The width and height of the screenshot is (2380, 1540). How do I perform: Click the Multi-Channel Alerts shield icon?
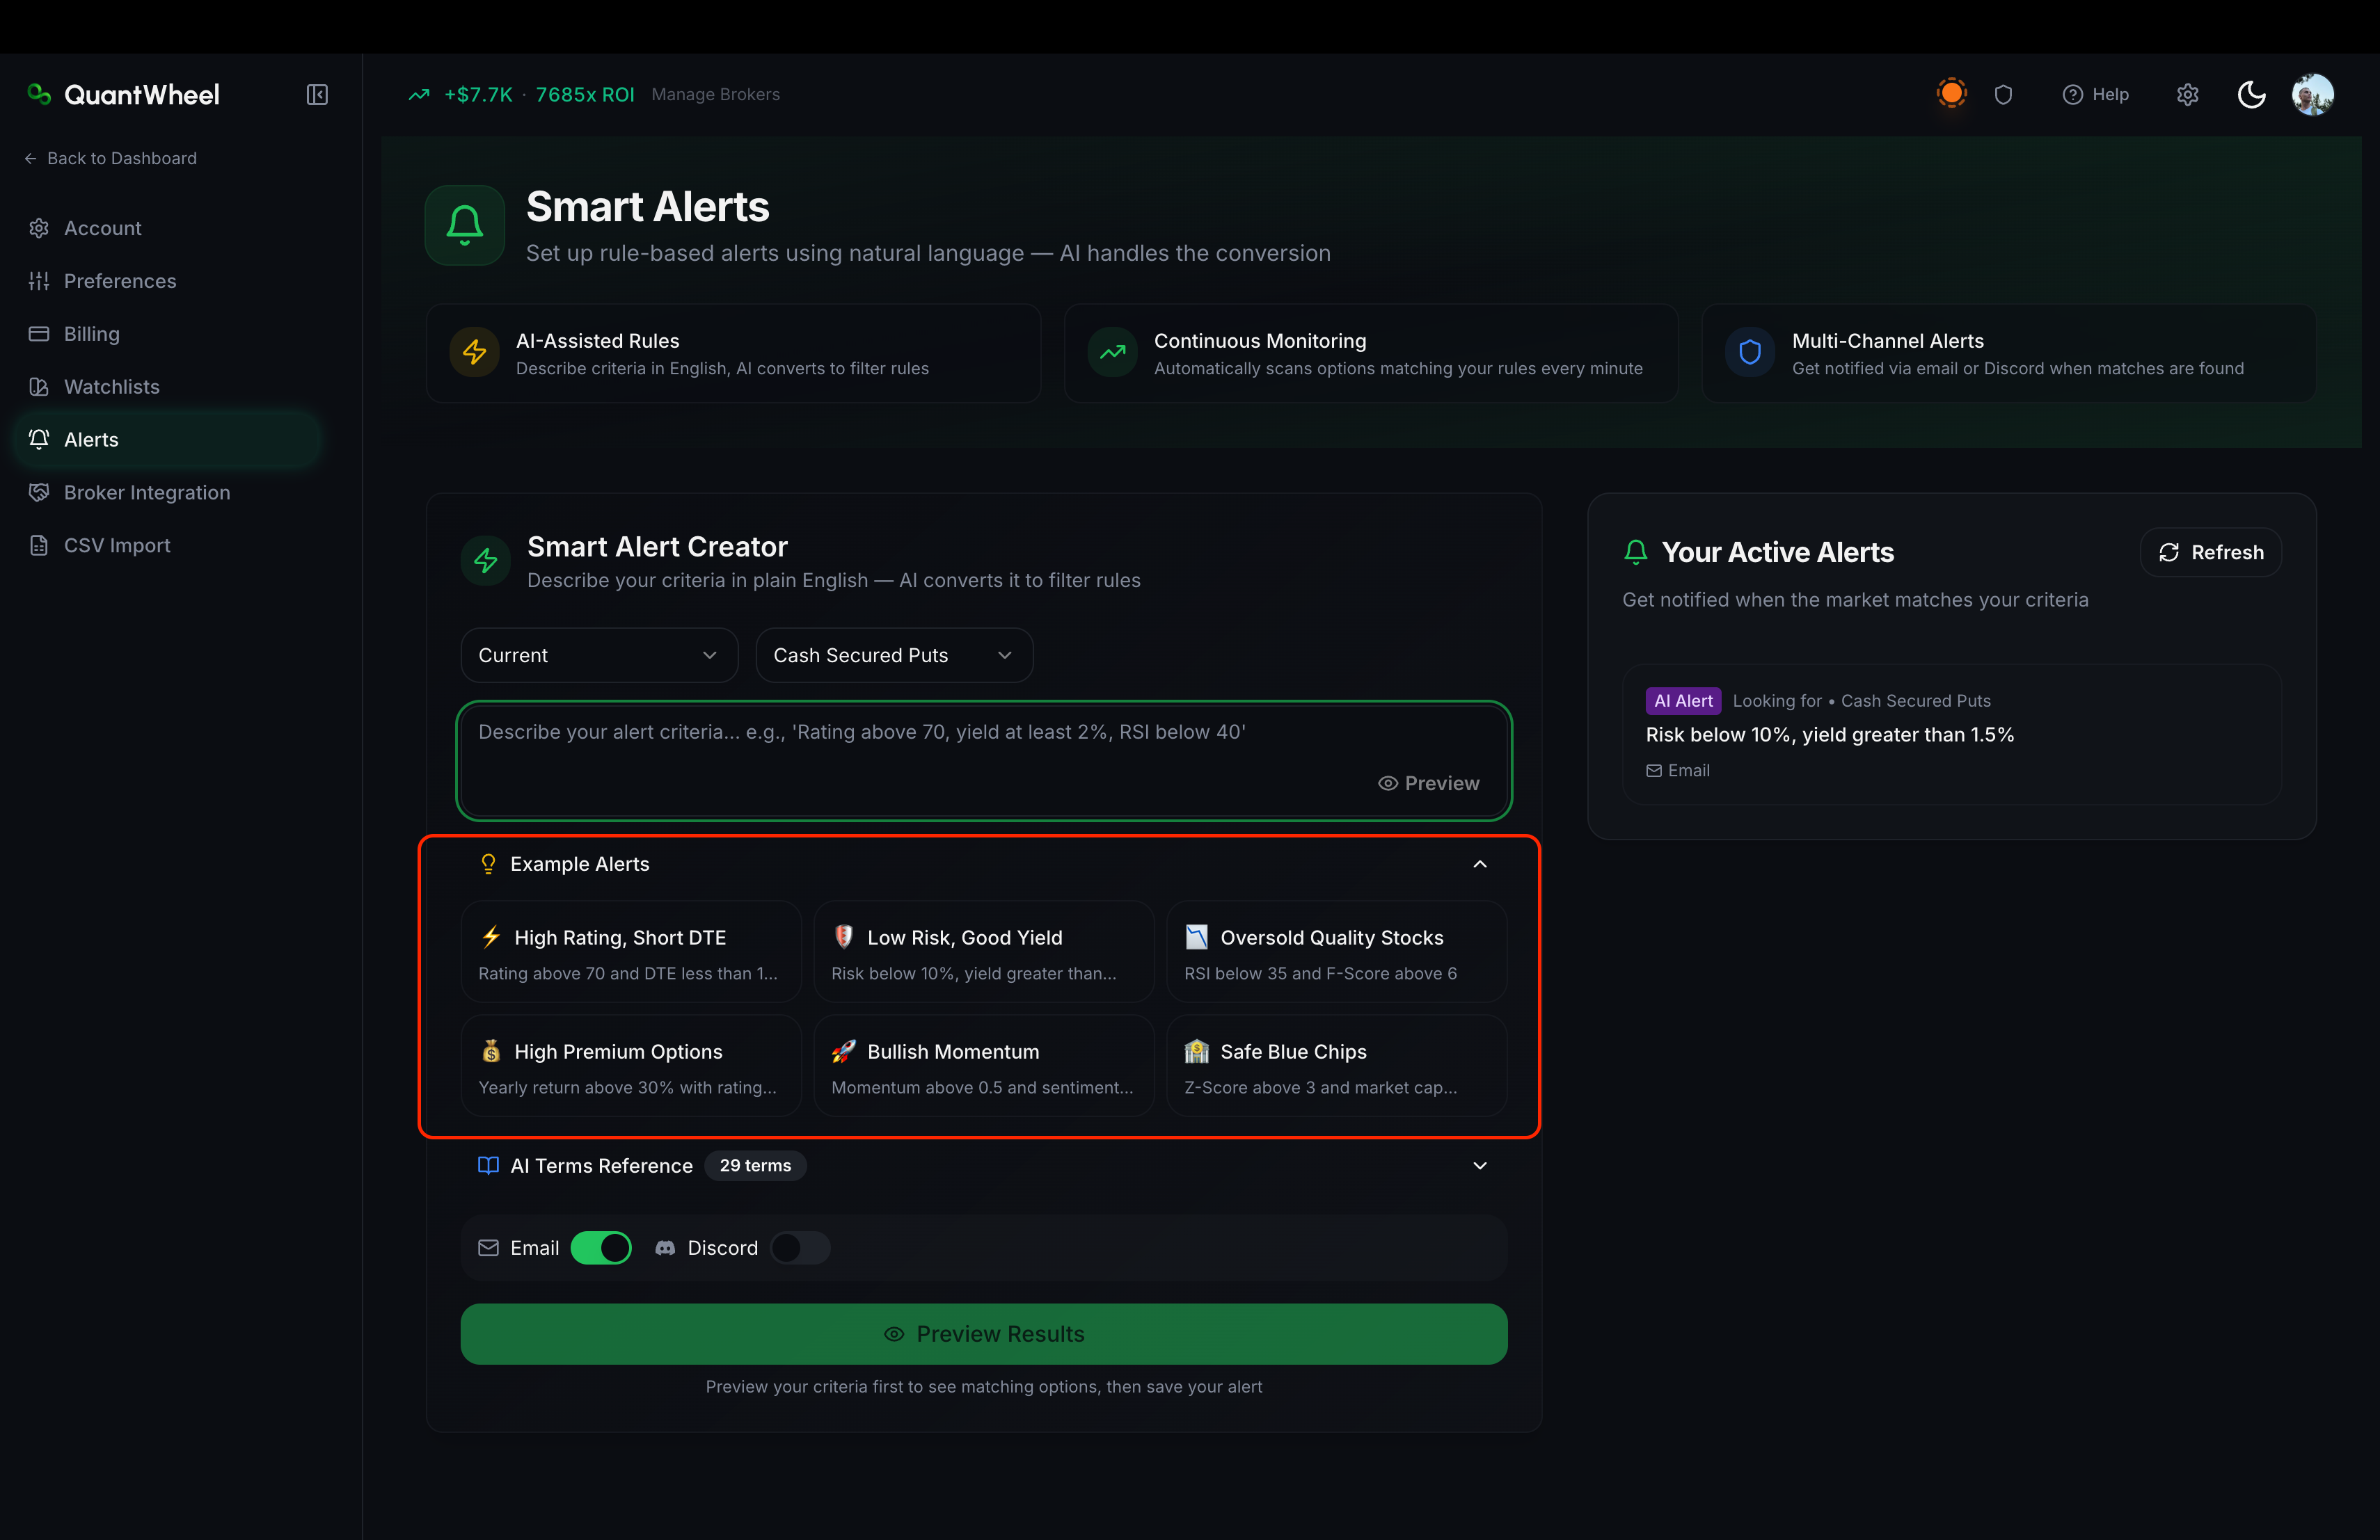(x=1749, y=352)
